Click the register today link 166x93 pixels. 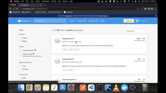103,16
